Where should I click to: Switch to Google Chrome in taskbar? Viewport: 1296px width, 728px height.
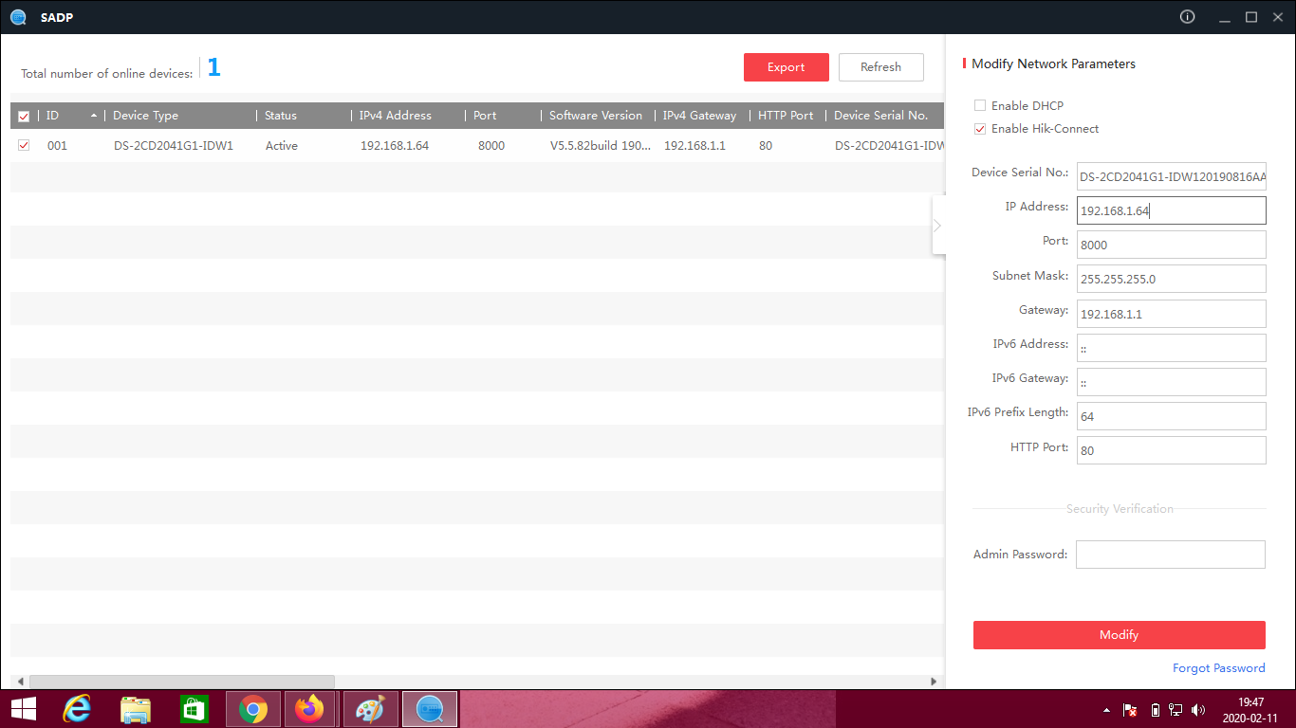coord(253,708)
